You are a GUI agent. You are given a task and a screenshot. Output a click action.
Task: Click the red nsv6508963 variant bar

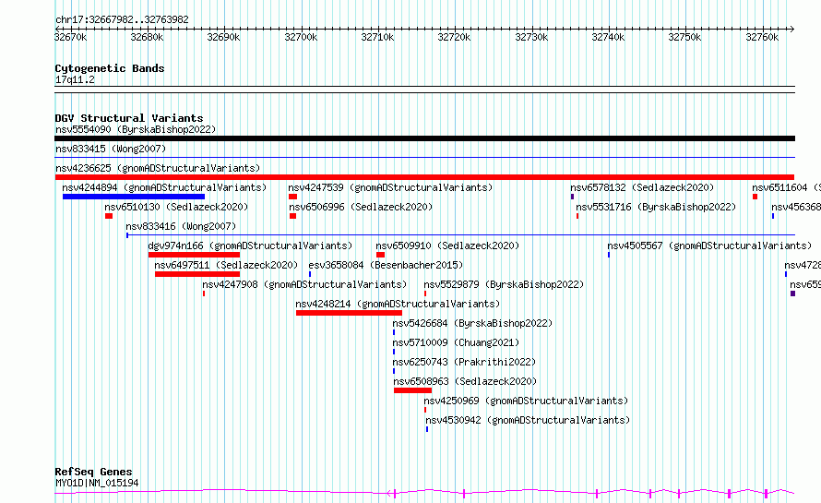click(412, 390)
